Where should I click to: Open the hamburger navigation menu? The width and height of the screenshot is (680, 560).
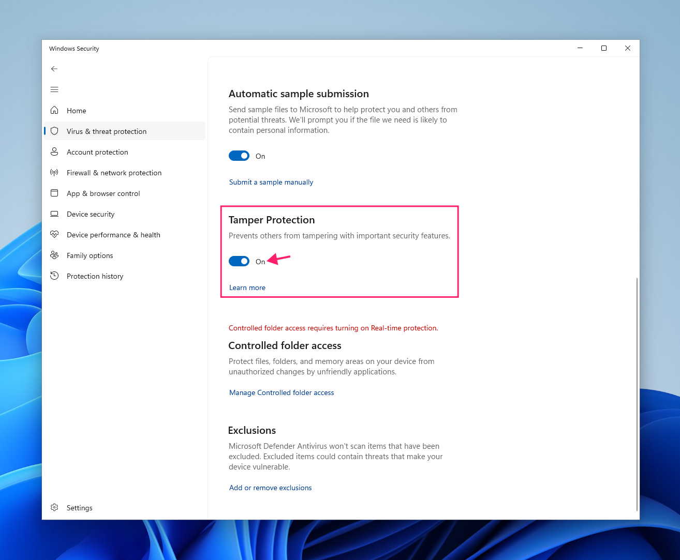pyautogui.click(x=54, y=89)
